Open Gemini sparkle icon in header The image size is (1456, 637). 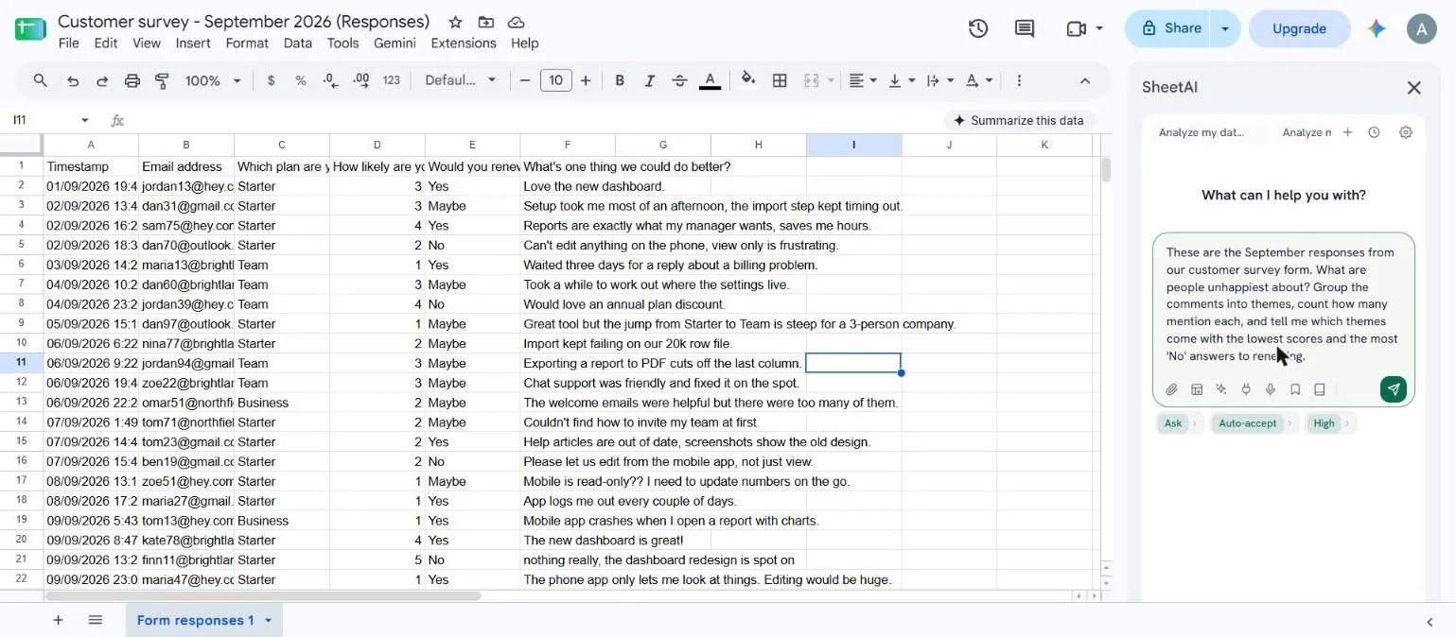click(1377, 28)
